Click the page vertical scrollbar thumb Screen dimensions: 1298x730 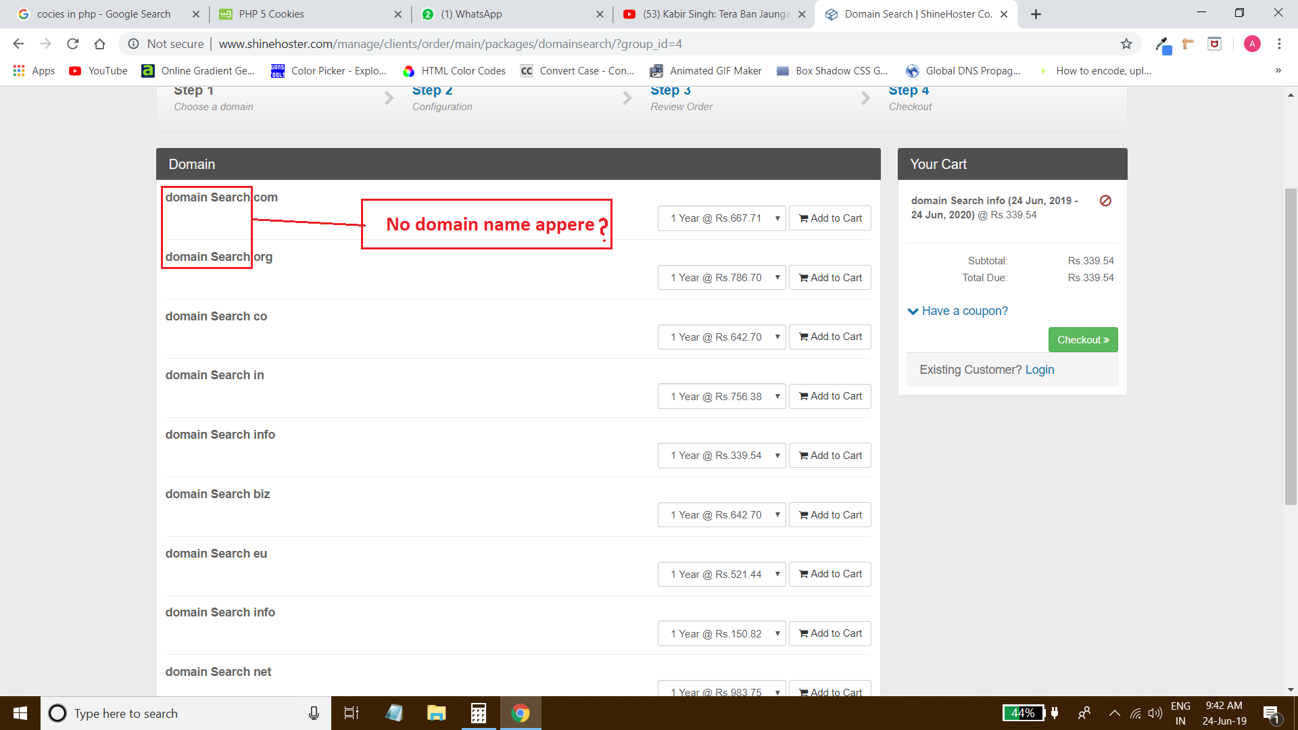[x=1291, y=346]
